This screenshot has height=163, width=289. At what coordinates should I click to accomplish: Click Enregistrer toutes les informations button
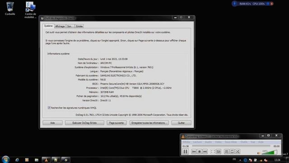pos(149,123)
